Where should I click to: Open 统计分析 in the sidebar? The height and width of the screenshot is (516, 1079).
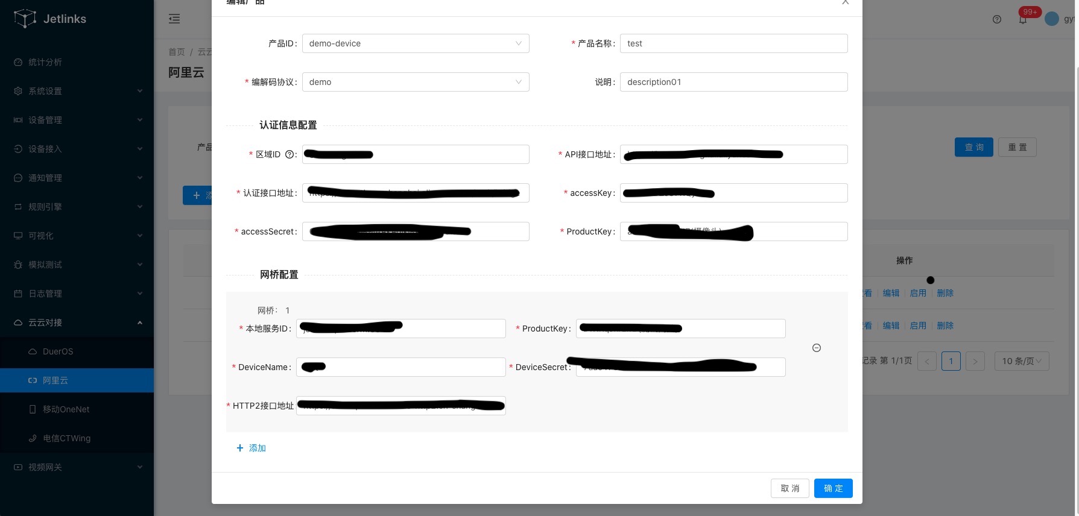tap(45, 62)
